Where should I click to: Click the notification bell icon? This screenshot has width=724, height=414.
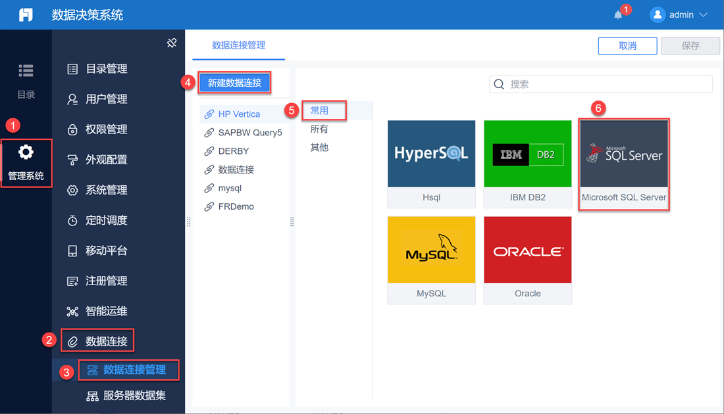click(618, 15)
